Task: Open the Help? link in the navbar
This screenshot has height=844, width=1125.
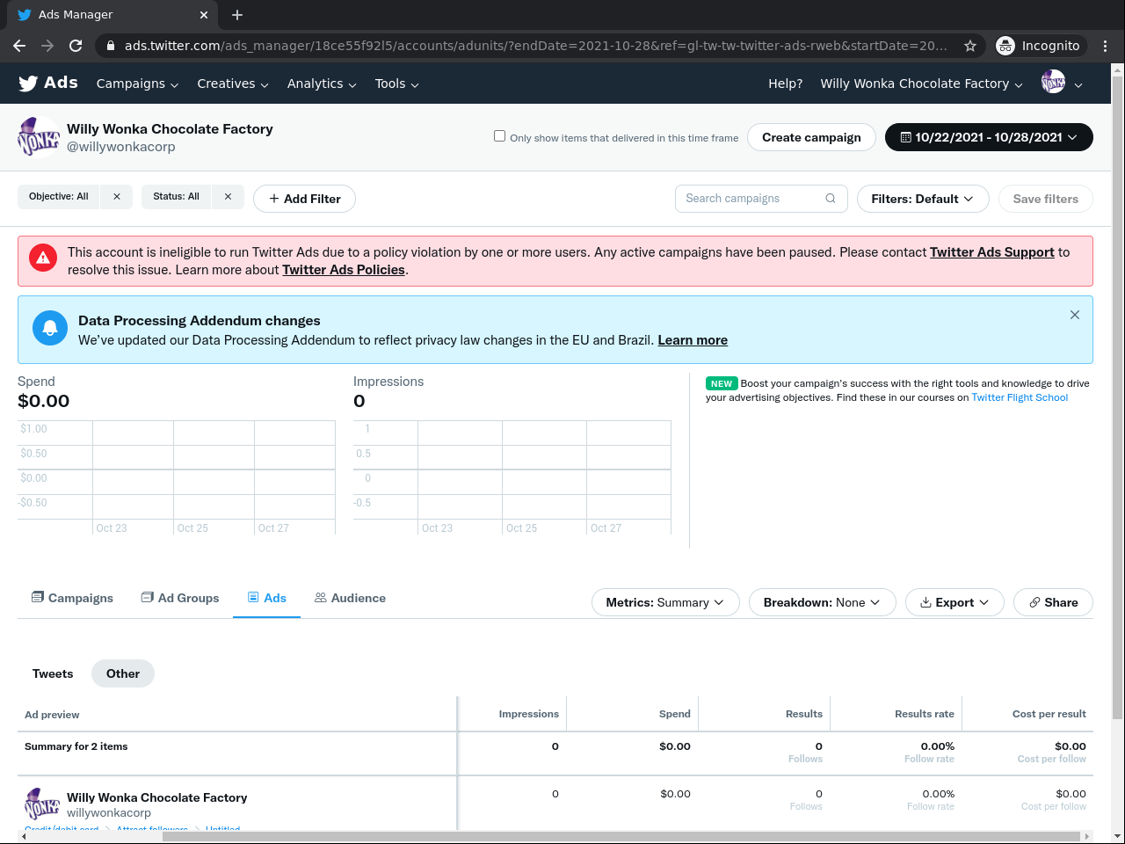Action: tap(785, 84)
